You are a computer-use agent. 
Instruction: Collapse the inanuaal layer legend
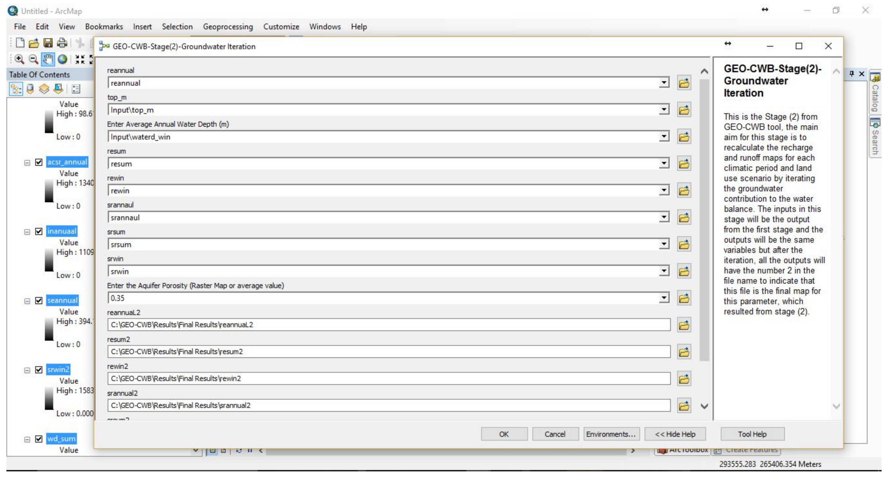coord(27,231)
